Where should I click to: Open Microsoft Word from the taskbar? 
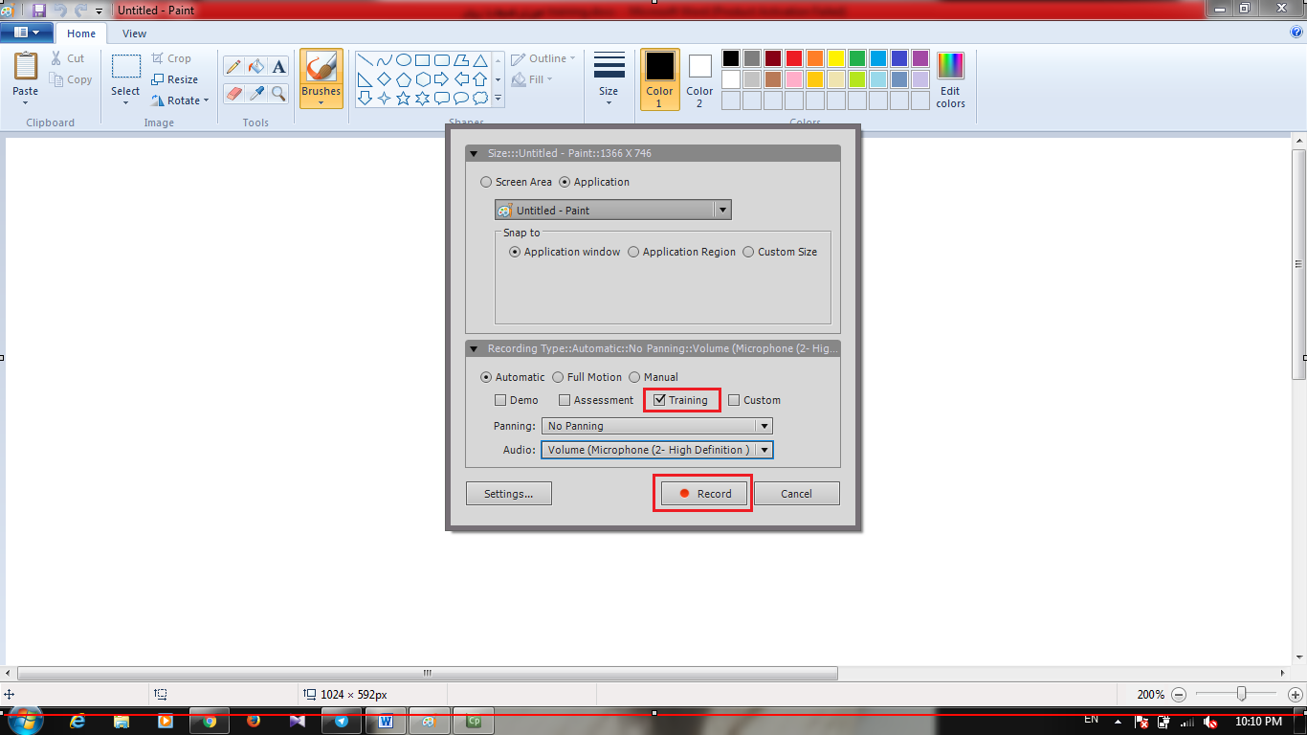click(x=386, y=722)
